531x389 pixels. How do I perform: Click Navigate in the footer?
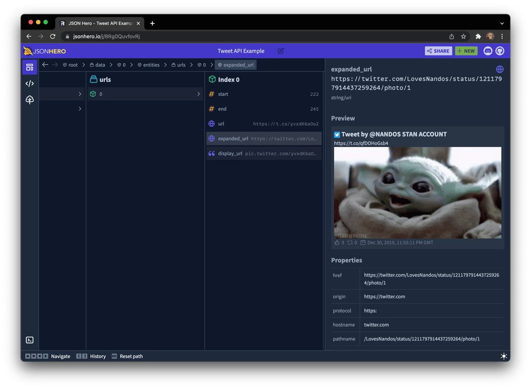coord(48,356)
